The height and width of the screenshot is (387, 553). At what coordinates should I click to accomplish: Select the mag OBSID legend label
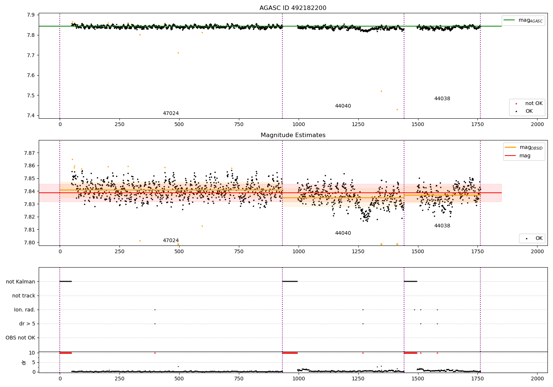tap(531, 147)
